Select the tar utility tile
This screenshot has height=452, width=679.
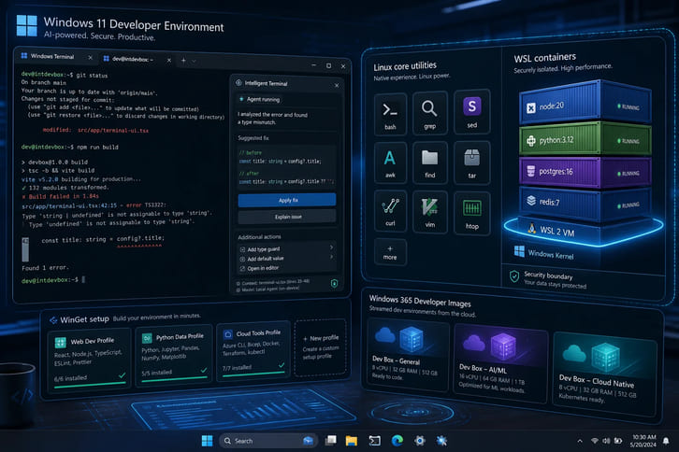[472, 162]
